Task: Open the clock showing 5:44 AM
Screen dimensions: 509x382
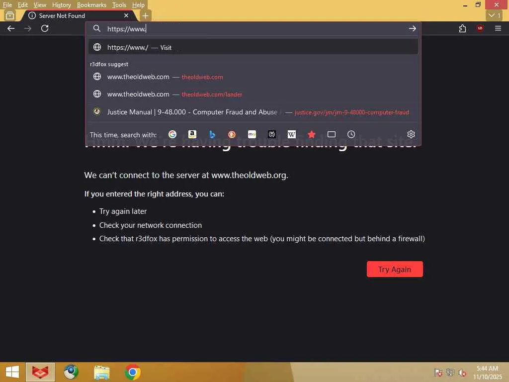Action: [x=488, y=373]
